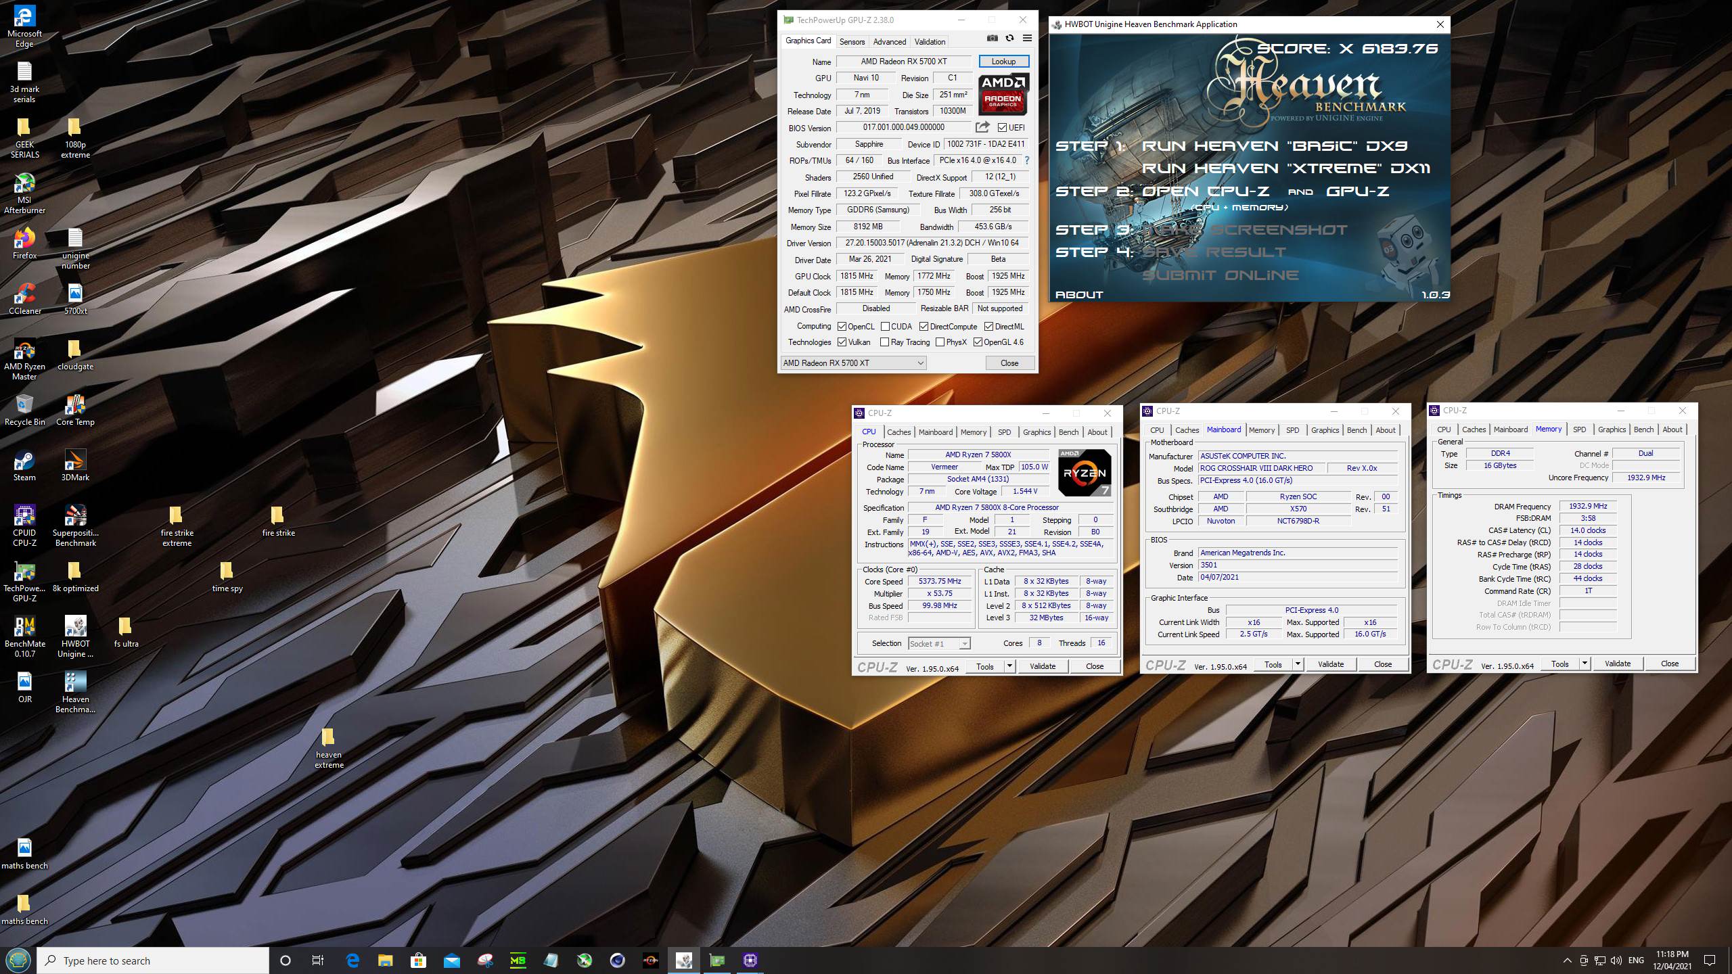This screenshot has width=1732, height=974.
Task: Click the BIOS share/export arrow icon
Action: [x=983, y=127]
